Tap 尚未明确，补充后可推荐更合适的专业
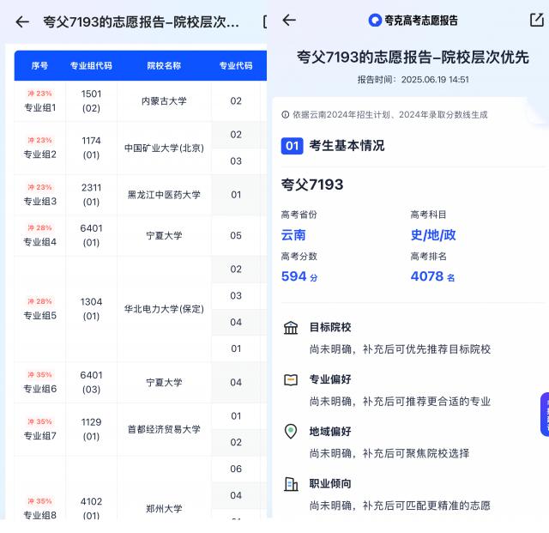The height and width of the screenshot is (533, 549). [401, 401]
